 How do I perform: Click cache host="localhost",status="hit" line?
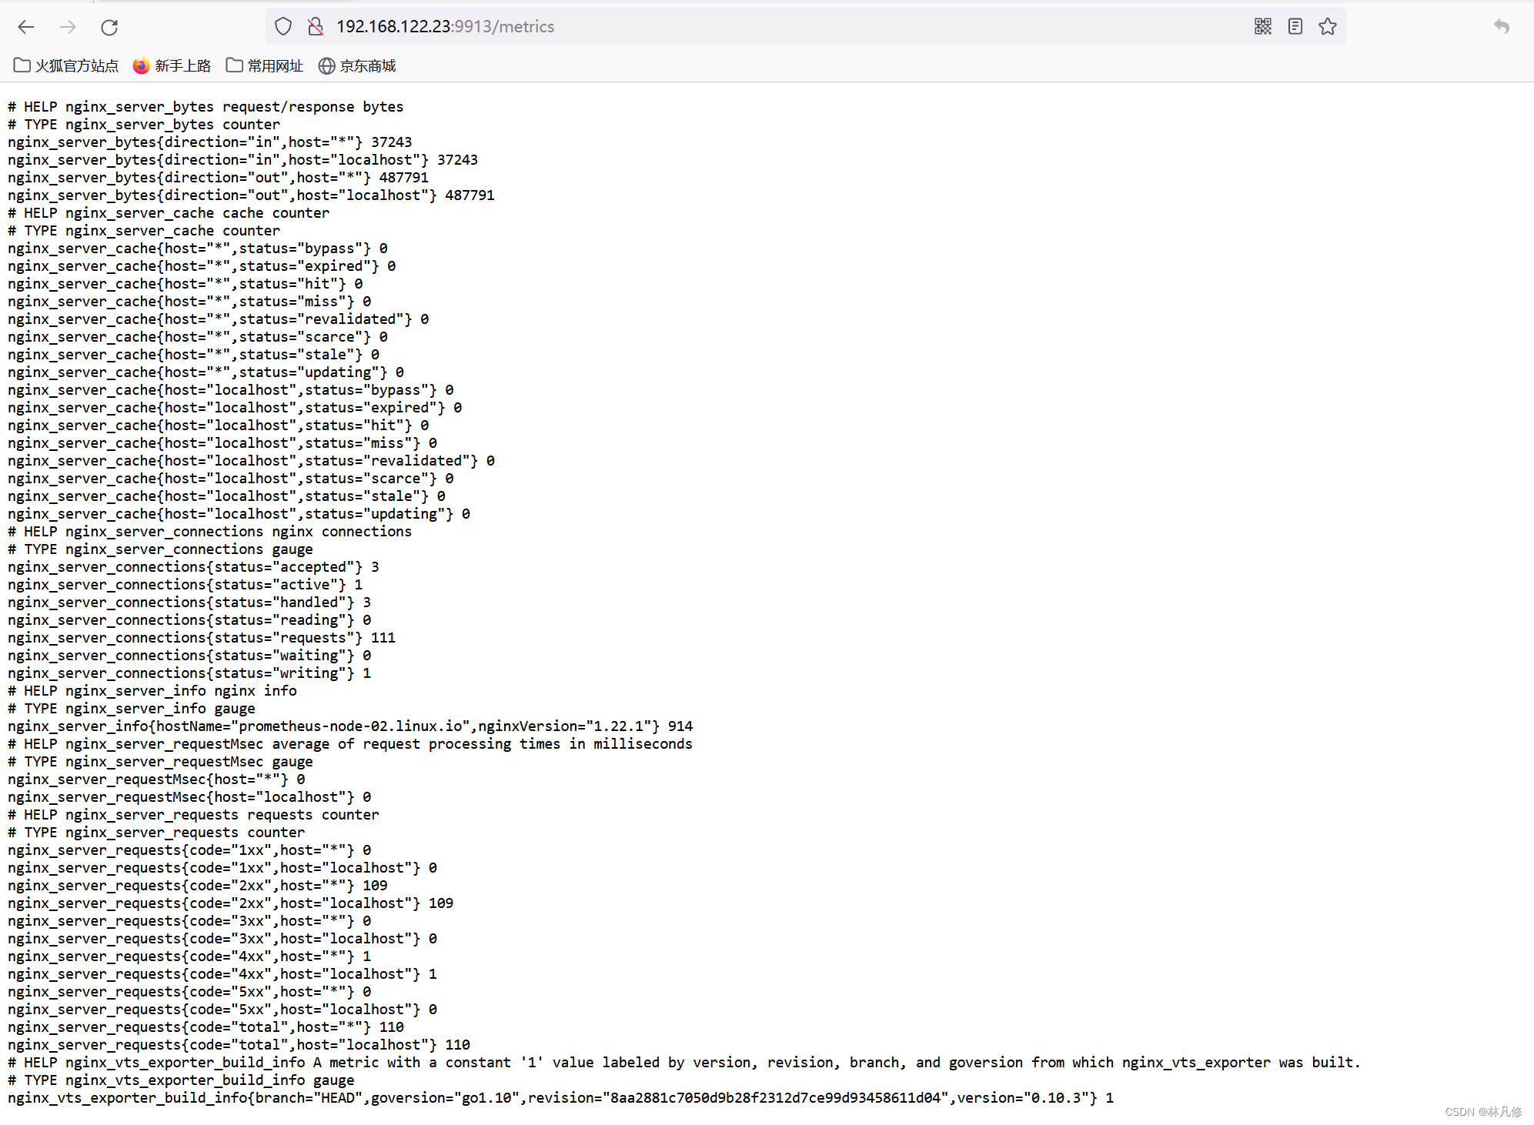pos(218,426)
